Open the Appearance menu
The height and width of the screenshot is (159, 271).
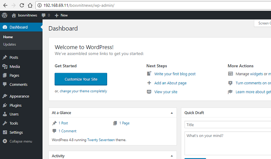pos(19,96)
